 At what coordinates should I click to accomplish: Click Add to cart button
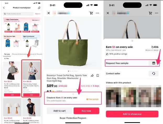(59, 111)
